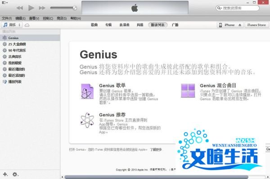Open the search magnifier options dropdown
Screen dimensions: 270x179
[220, 8]
